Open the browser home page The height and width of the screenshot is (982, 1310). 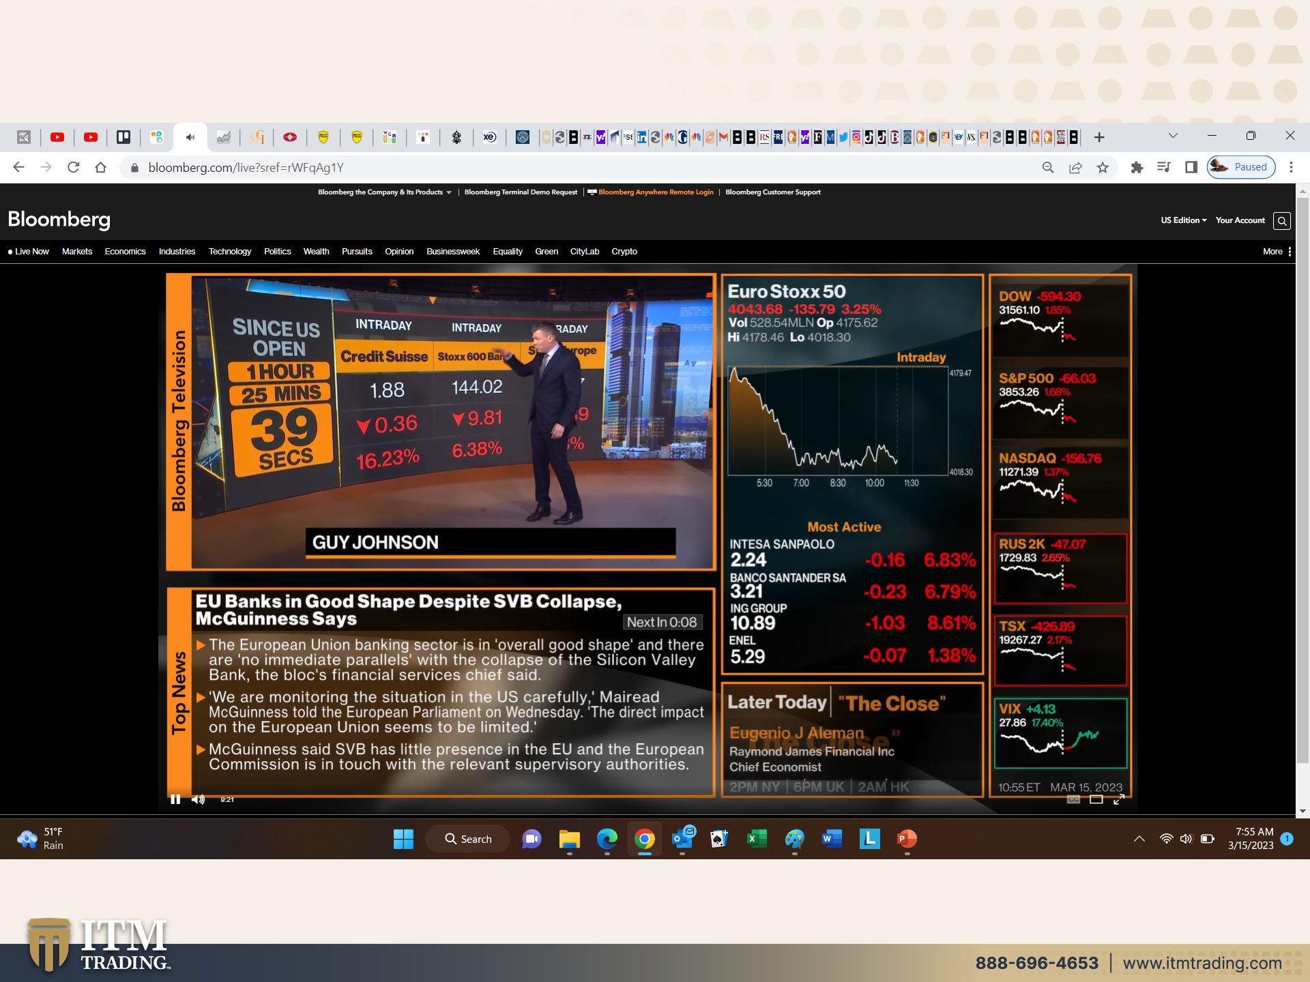[101, 167]
